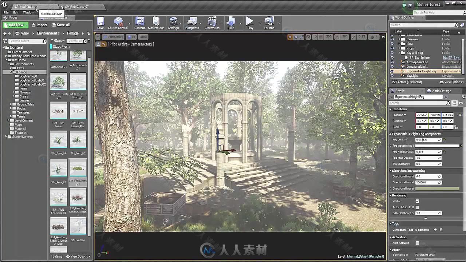Expand the StarterContent folder
466x262 pixels.
(6, 137)
